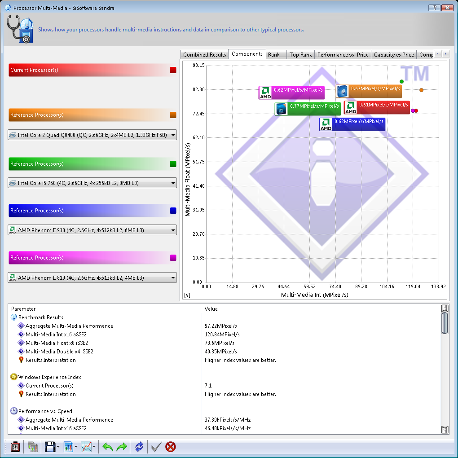This screenshot has width=458, height=458.
Task: Click the [y] axis toggle label
Action: [187, 295]
